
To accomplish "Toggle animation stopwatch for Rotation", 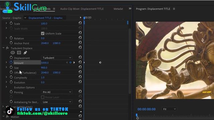I will click(11, 38).
